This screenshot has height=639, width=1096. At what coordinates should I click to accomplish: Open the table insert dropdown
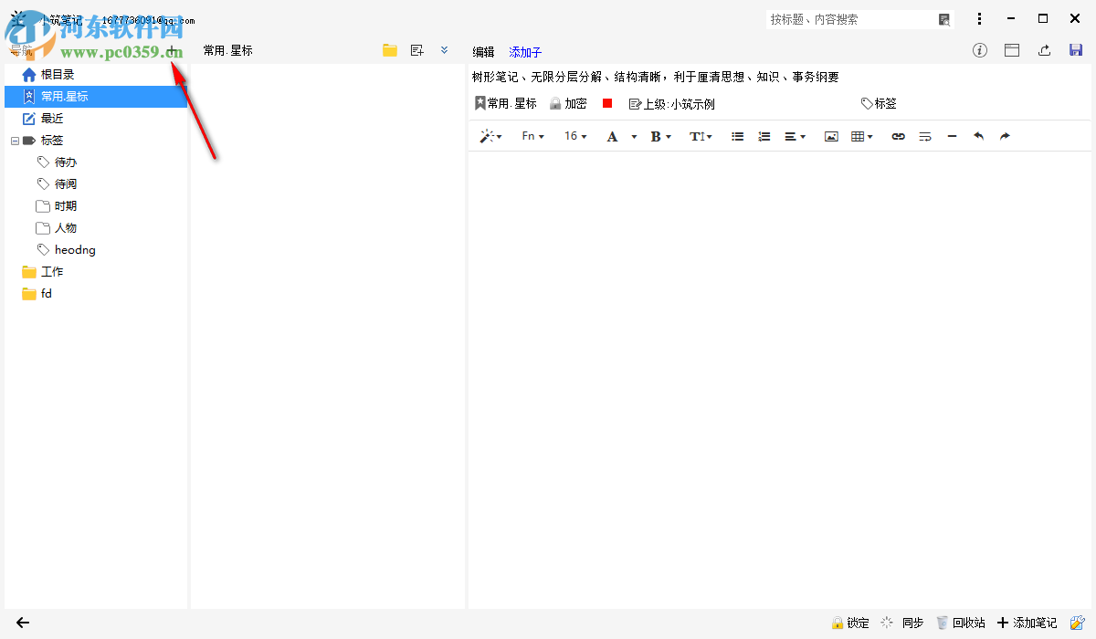860,136
